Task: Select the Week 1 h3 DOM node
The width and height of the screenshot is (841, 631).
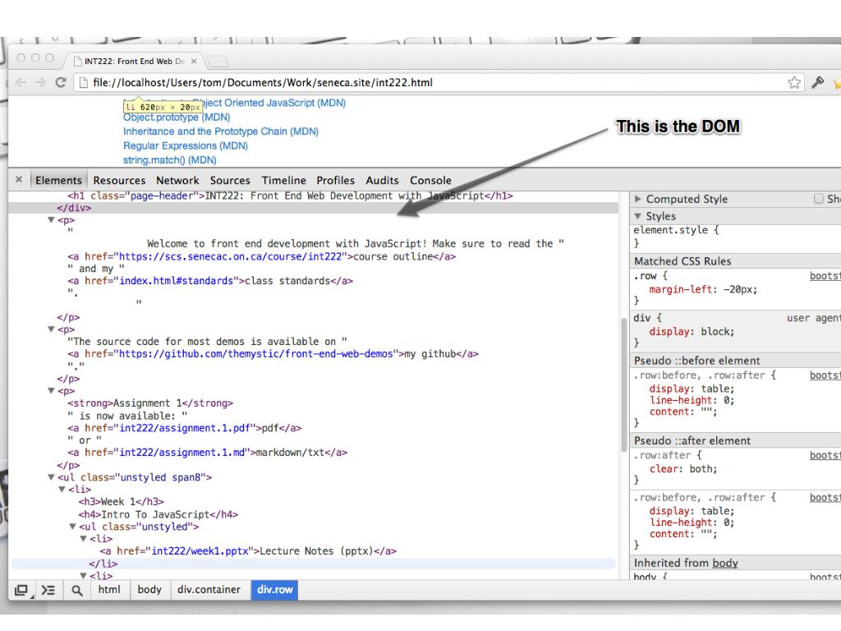Action: pos(122,502)
